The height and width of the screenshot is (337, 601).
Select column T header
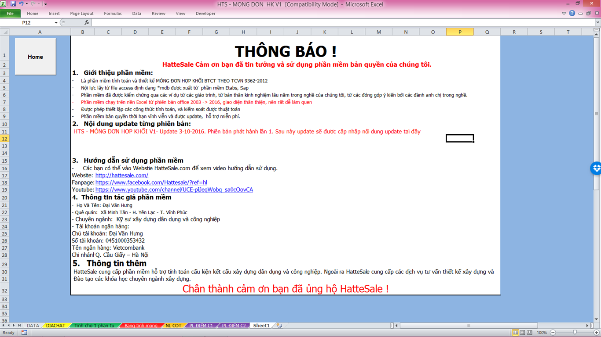pos(568,32)
